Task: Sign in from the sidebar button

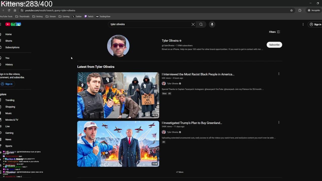Action: tap(7, 84)
